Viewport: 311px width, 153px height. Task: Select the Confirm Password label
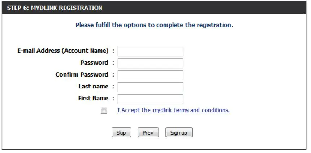click(x=82, y=75)
